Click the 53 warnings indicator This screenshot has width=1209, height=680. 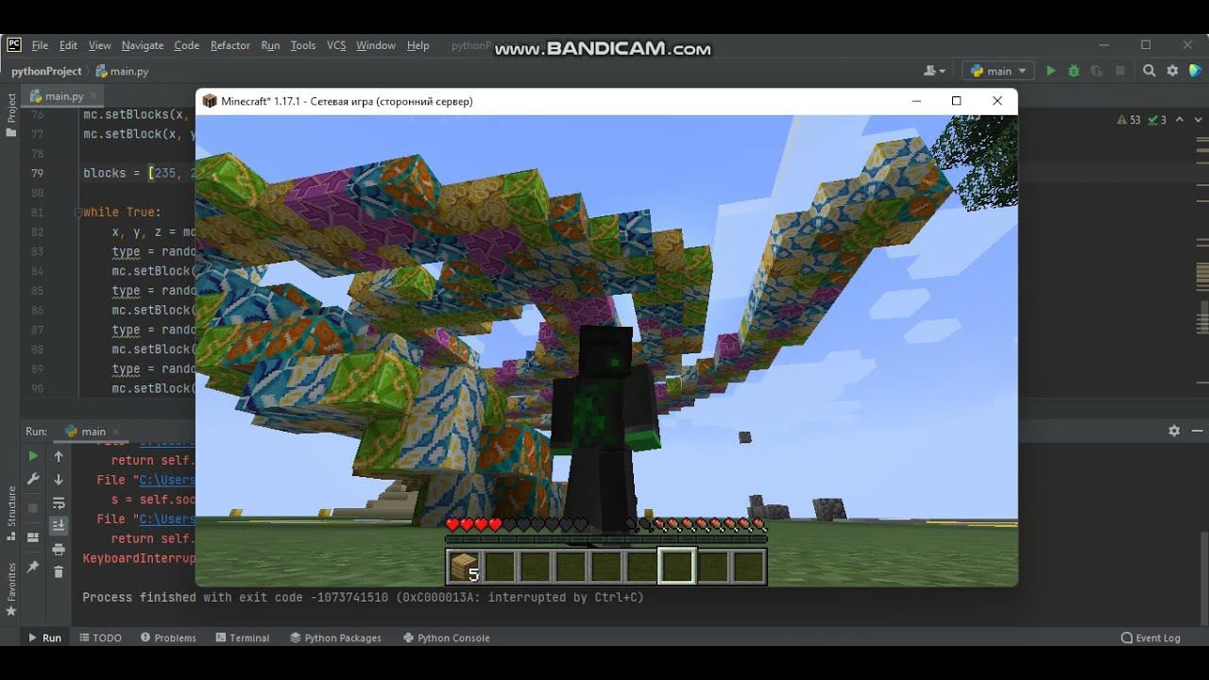[x=1129, y=120]
